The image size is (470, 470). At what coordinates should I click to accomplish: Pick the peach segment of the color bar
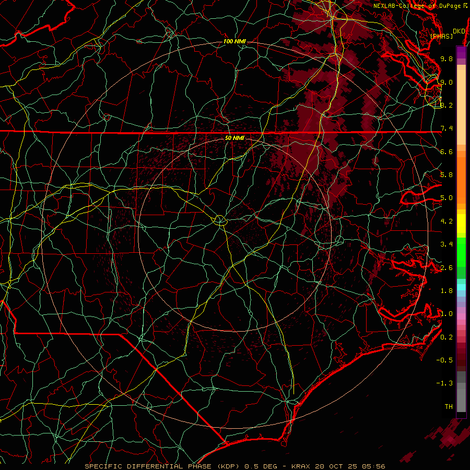point(461,107)
